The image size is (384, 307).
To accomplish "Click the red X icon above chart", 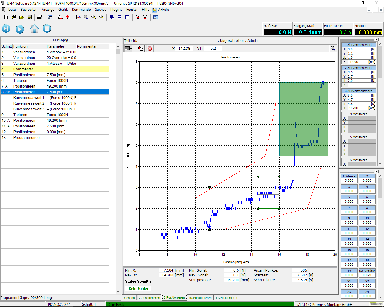I will click(150, 49).
